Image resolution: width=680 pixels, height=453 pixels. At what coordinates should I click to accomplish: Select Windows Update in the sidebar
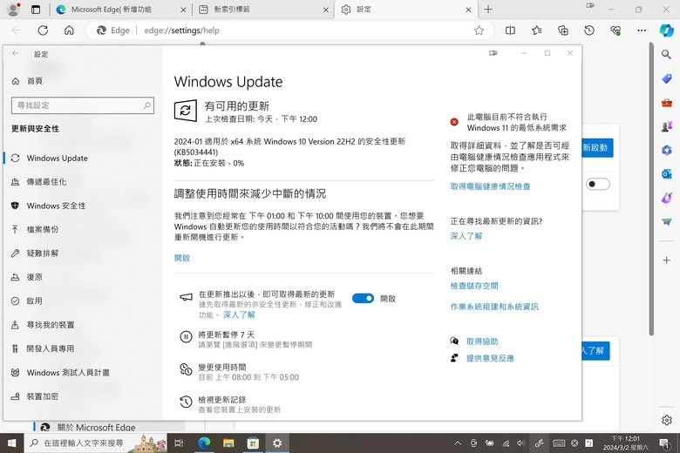pos(83,159)
